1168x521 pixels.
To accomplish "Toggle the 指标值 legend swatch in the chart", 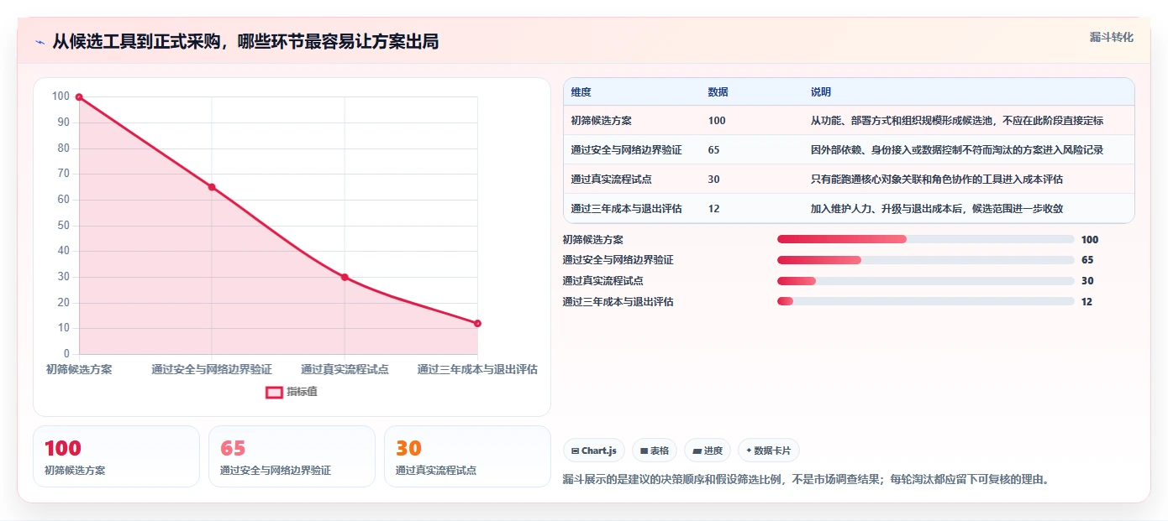I will click(x=274, y=392).
